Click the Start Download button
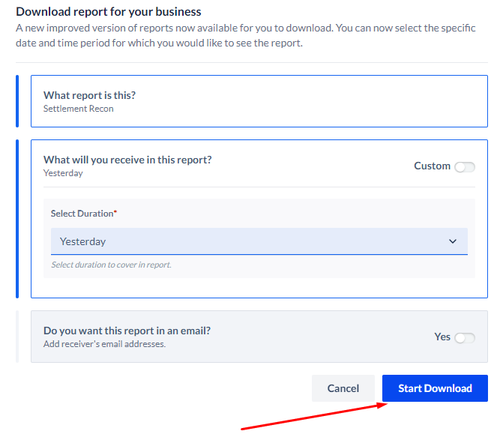 pyautogui.click(x=435, y=388)
